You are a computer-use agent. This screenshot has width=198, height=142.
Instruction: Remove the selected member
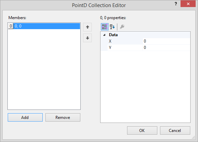(x=63, y=117)
